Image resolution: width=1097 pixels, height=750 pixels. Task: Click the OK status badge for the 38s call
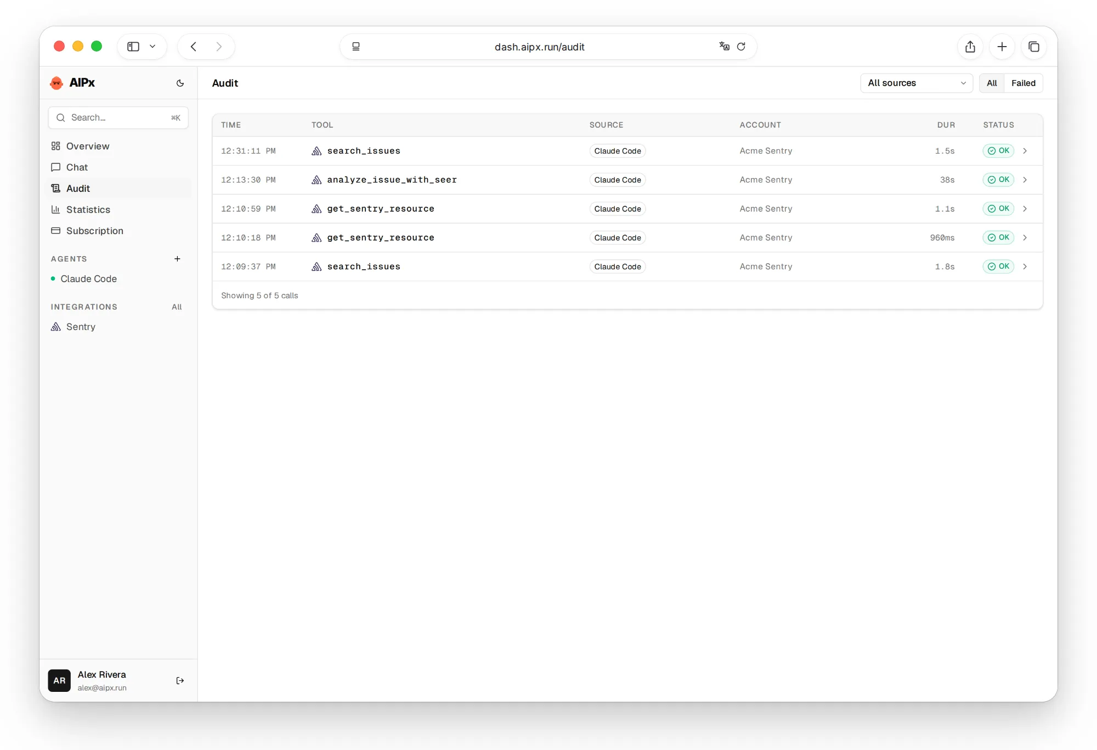point(998,180)
